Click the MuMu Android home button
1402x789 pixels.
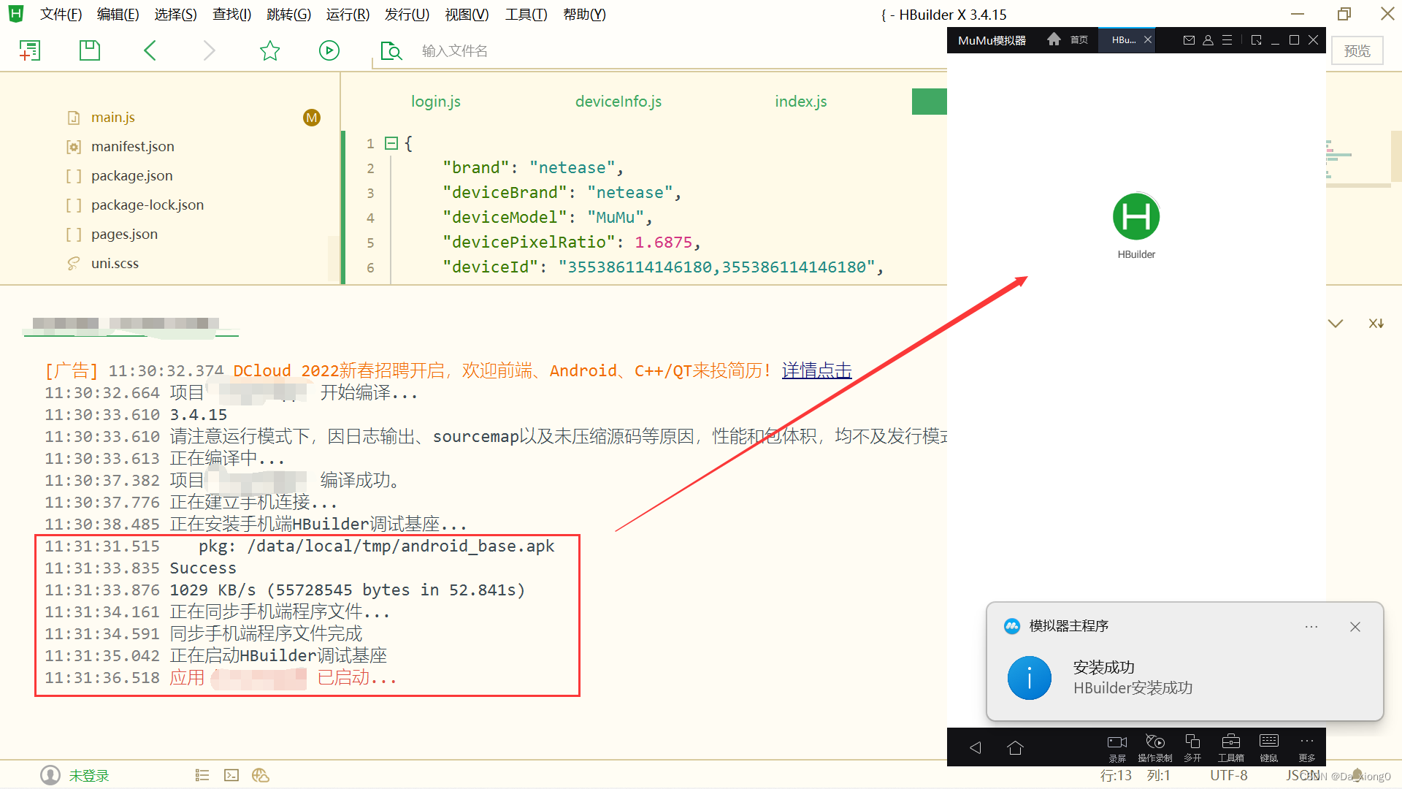tap(1015, 747)
